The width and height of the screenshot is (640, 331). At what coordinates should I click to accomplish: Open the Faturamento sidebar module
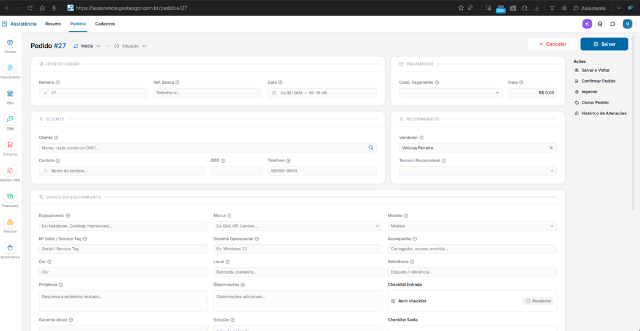[x=10, y=70]
